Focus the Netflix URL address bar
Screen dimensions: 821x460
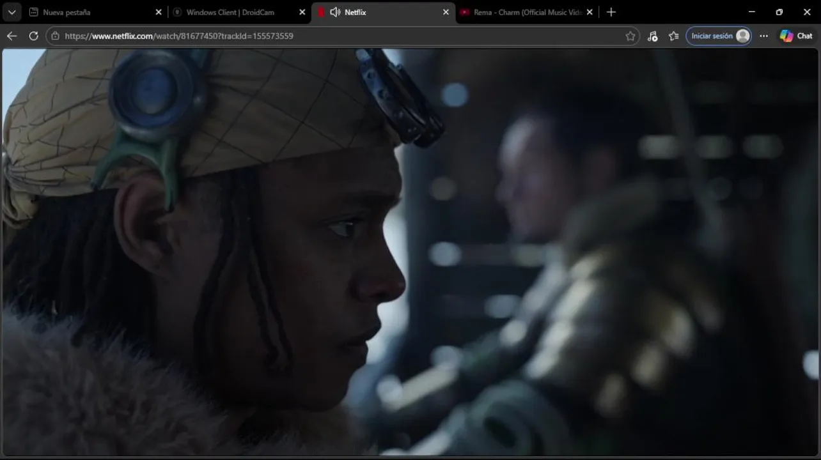point(342,36)
